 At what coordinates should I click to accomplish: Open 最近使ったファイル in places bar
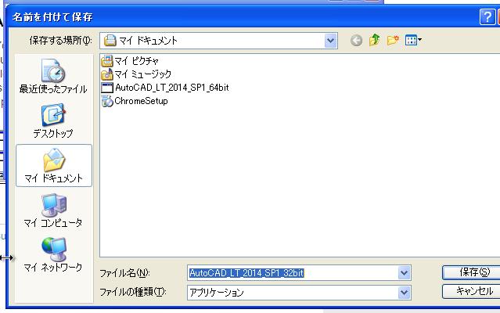53,77
